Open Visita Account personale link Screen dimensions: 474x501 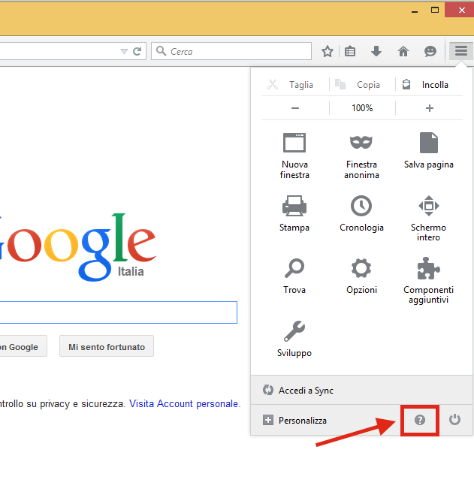coord(185,403)
